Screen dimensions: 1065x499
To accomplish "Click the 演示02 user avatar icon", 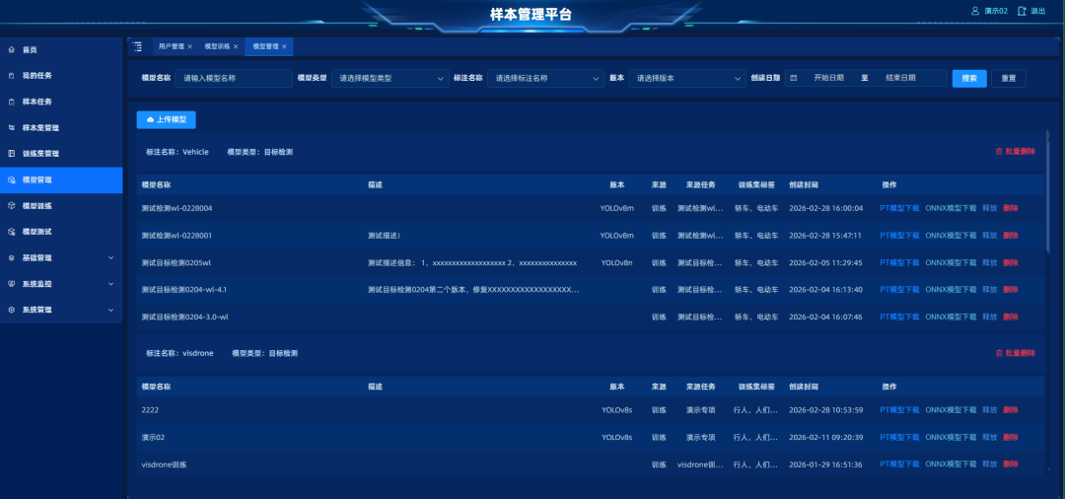I will click(x=975, y=11).
